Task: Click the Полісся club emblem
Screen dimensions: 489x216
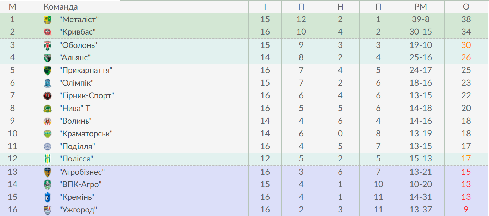Action: point(48,159)
